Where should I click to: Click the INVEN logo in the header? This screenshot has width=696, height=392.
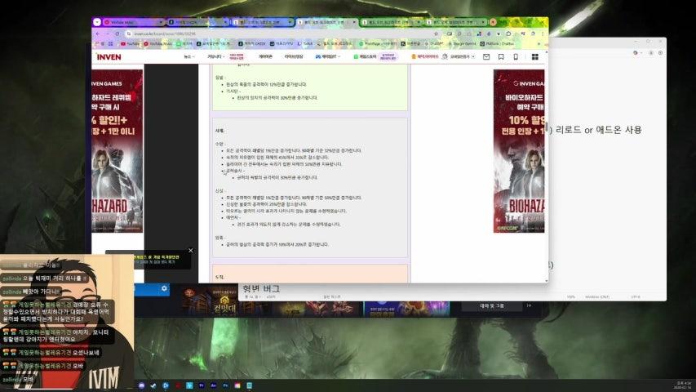(x=109, y=57)
